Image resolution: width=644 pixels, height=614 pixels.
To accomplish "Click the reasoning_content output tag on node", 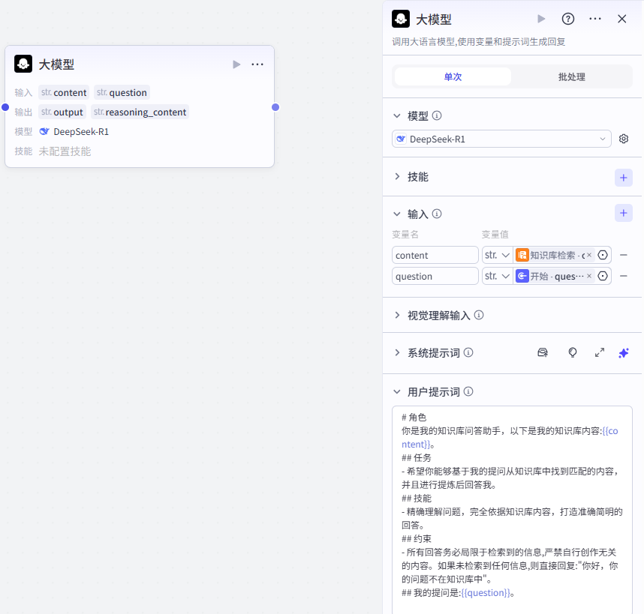I will (x=140, y=112).
